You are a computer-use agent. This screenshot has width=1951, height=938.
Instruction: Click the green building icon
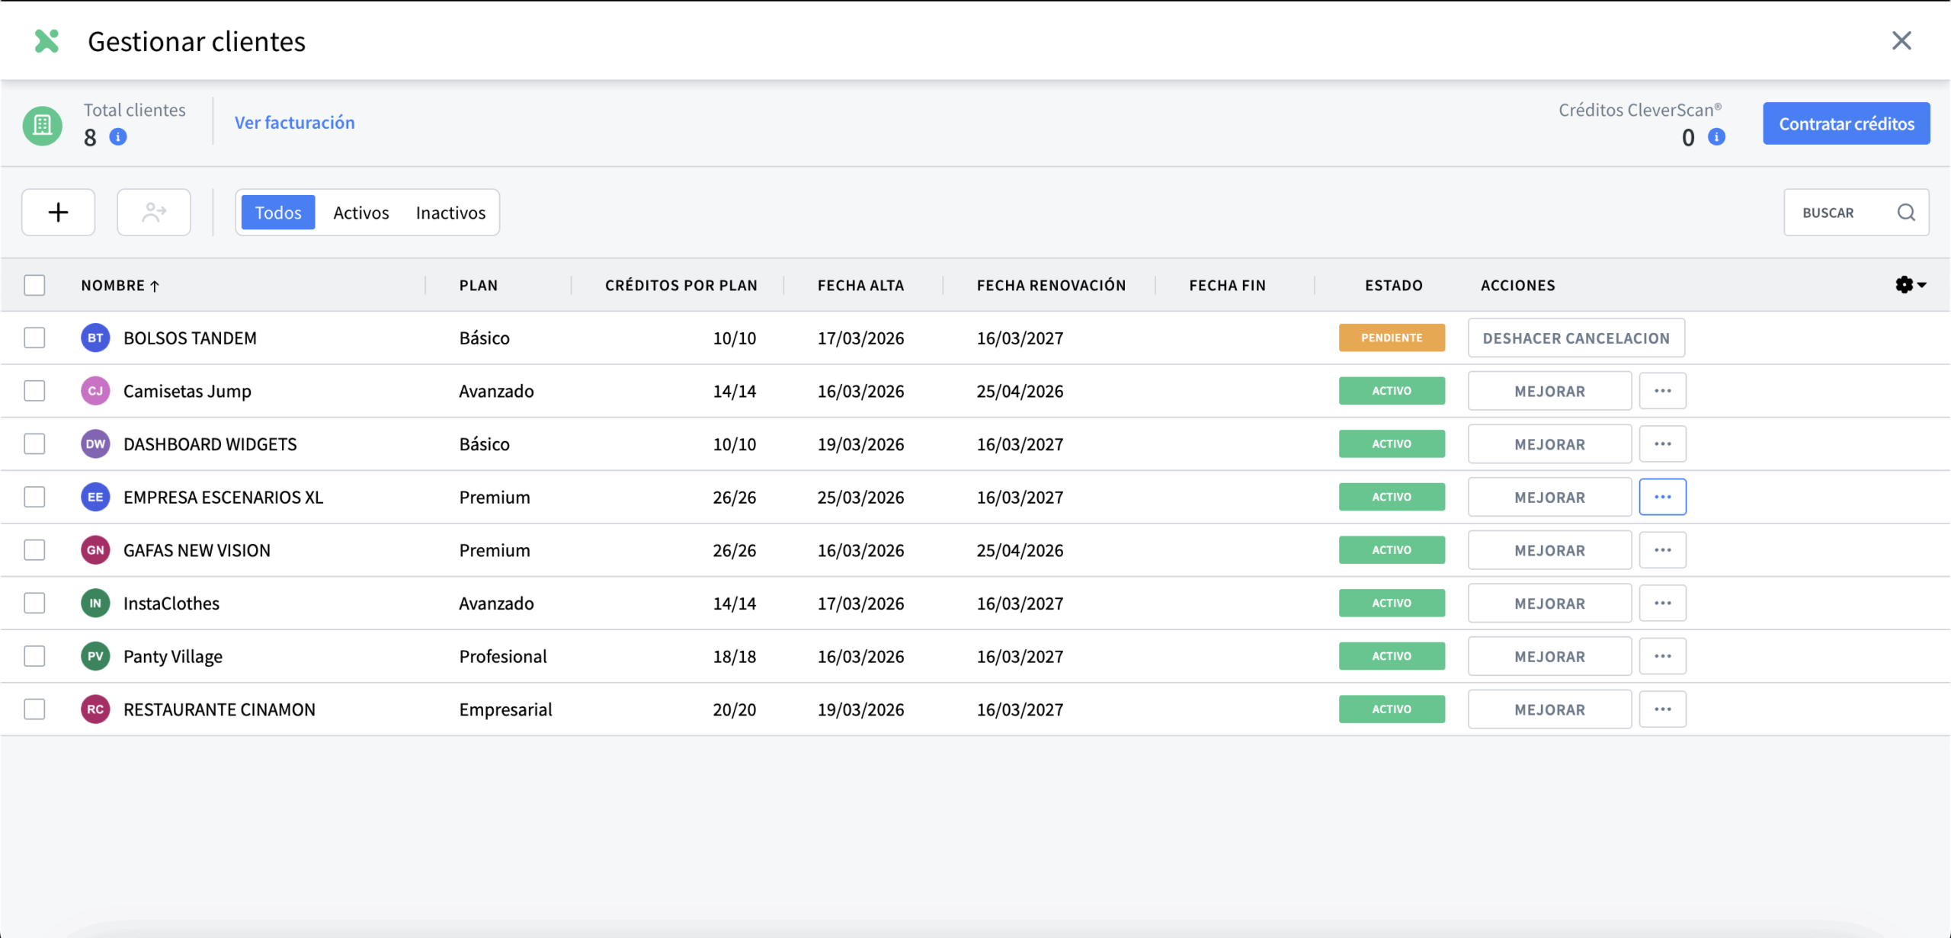point(42,126)
